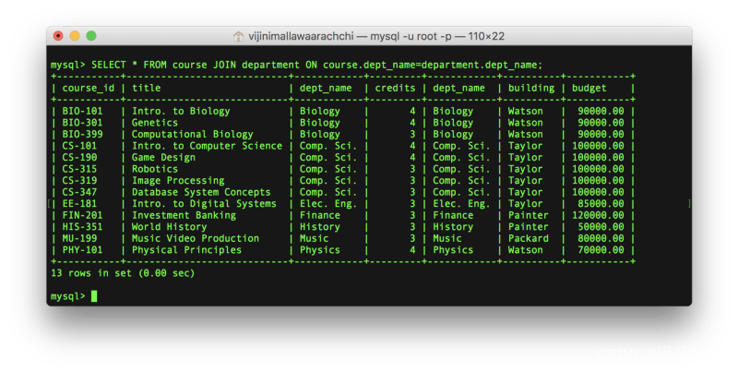Click '13 rows in set' status line
The width and height of the screenshot is (738, 372).
123,273
